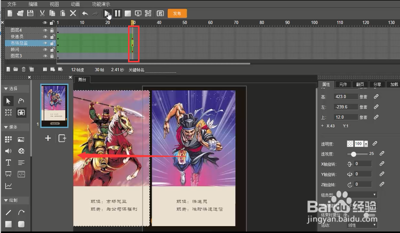The height and width of the screenshot is (233, 400).
Task: Adjust the 透视度 slider handle
Action: coord(353,154)
